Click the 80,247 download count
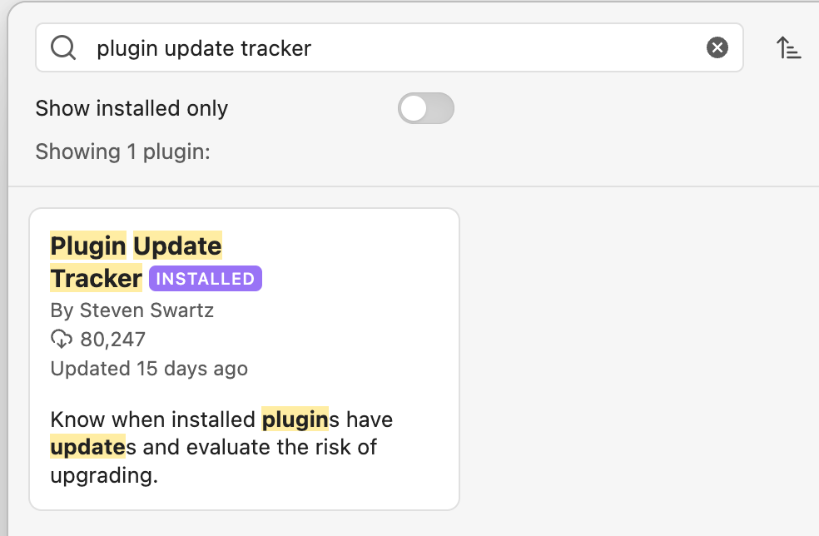Image resolution: width=819 pixels, height=536 pixels. pyautogui.click(x=113, y=340)
